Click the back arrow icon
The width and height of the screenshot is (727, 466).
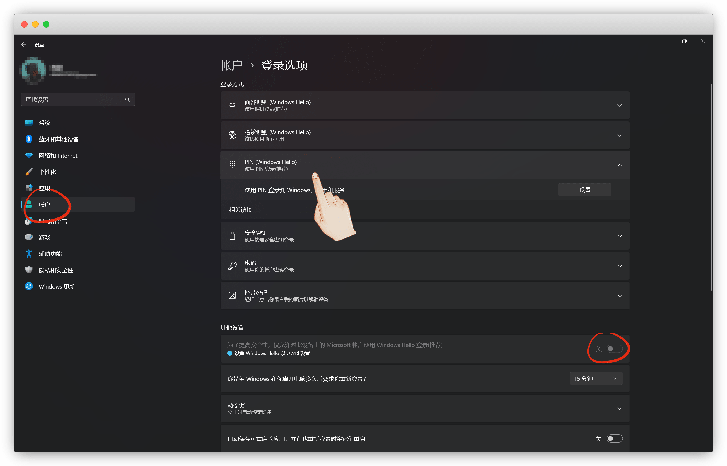pos(24,44)
